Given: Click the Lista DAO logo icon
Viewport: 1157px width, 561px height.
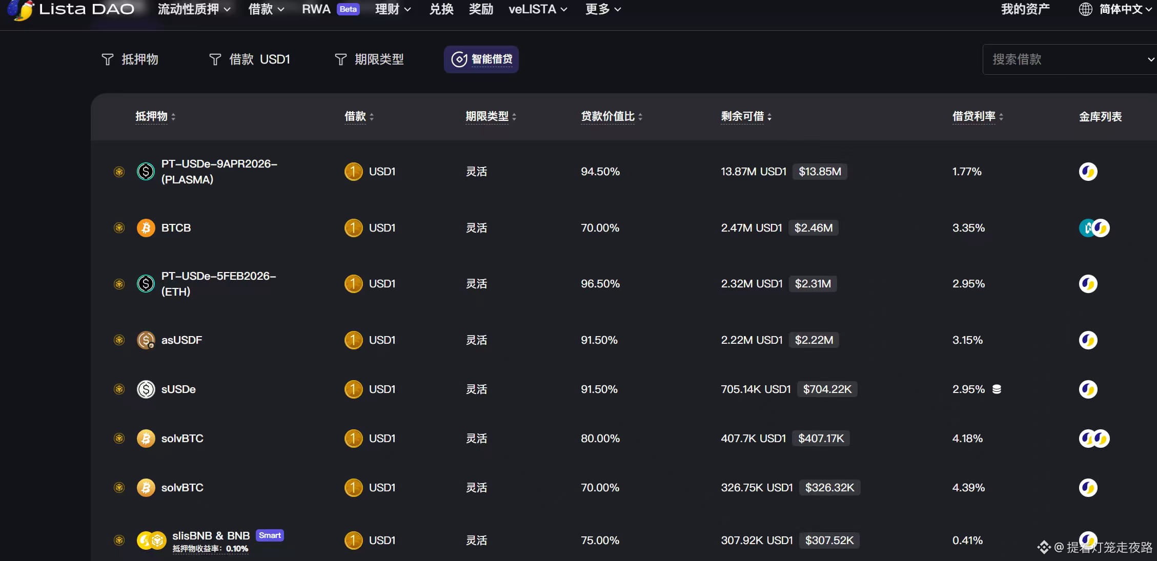Looking at the screenshot, I should (22, 9).
